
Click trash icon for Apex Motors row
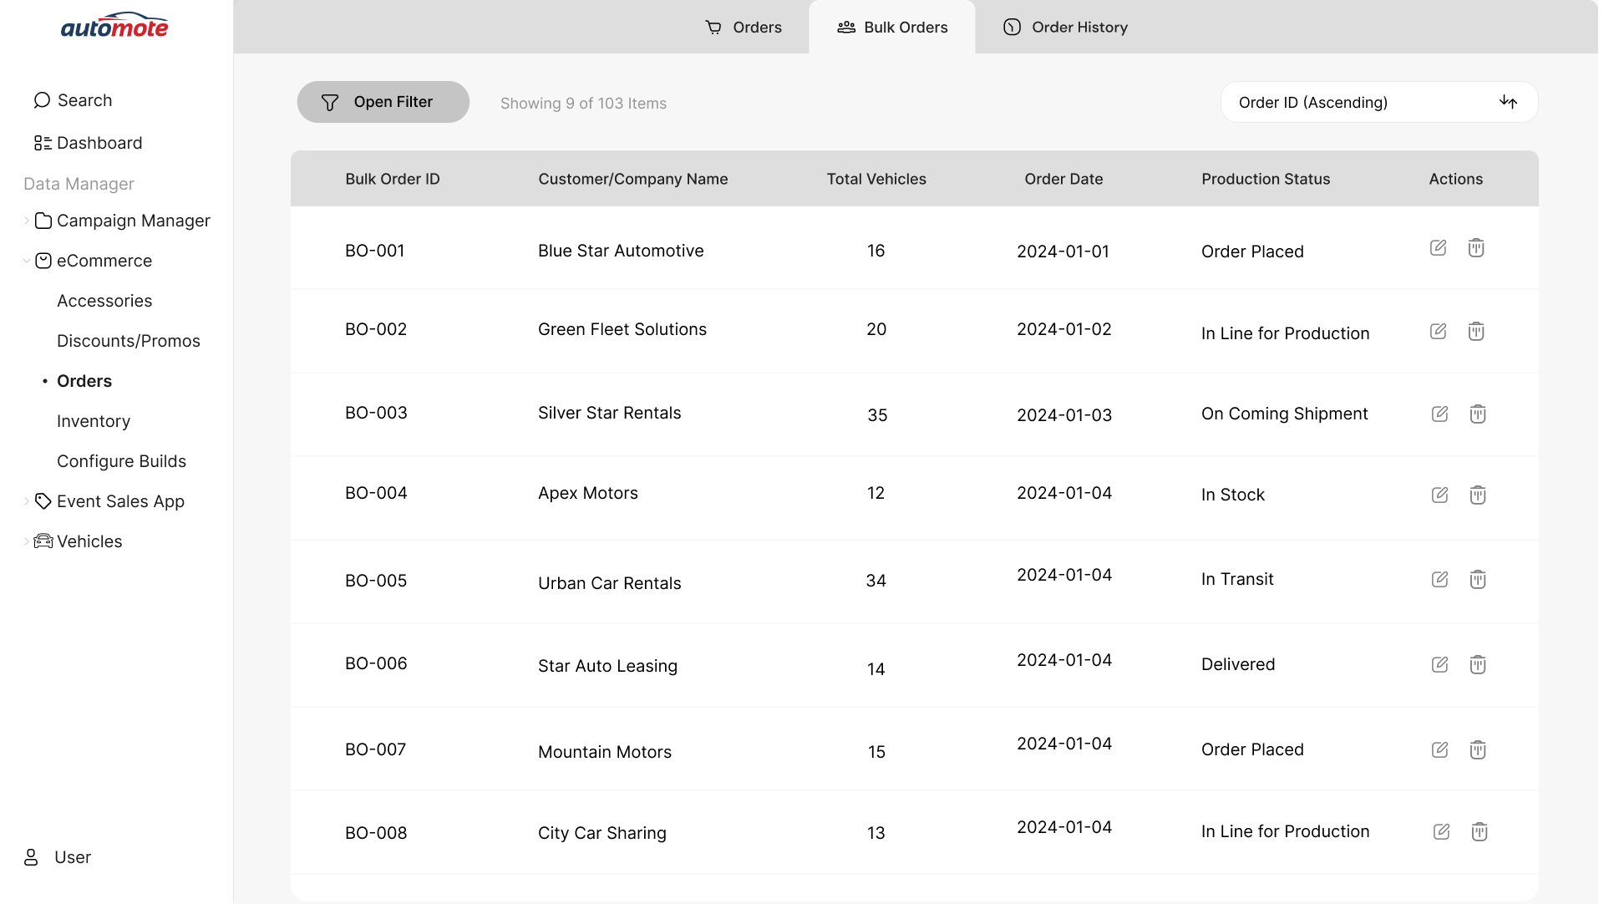point(1477,495)
